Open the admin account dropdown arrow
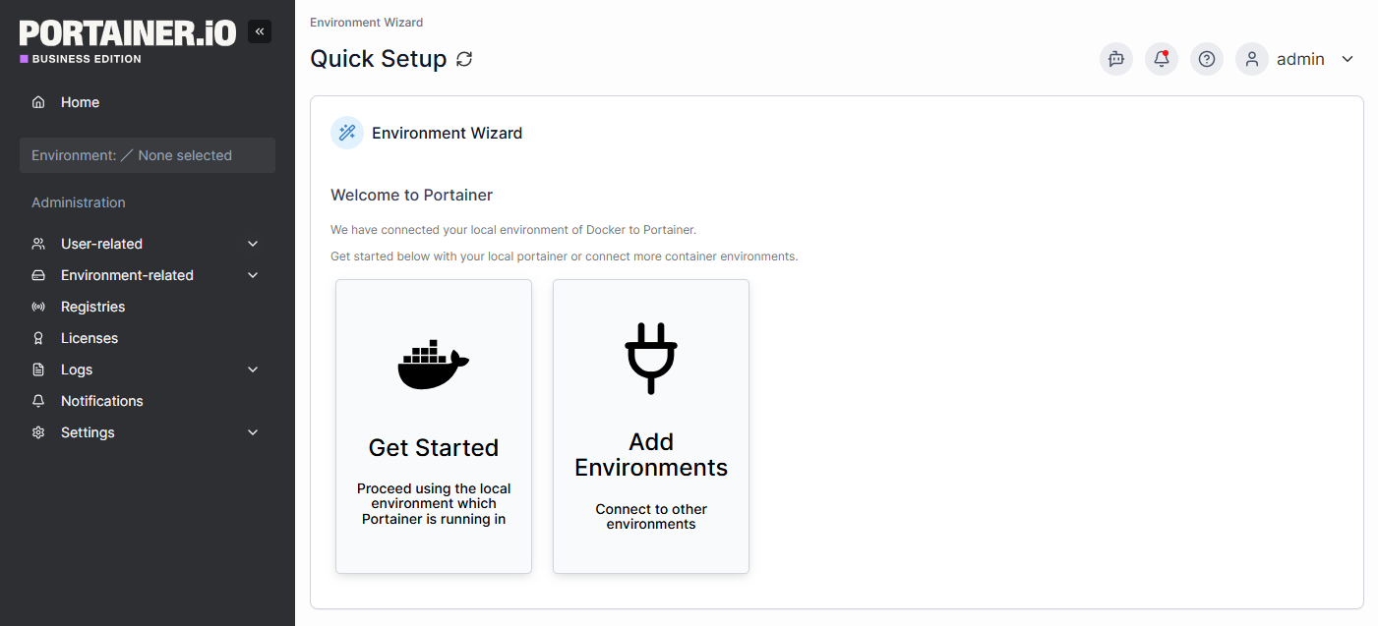The image size is (1378, 626). click(1348, 59)
